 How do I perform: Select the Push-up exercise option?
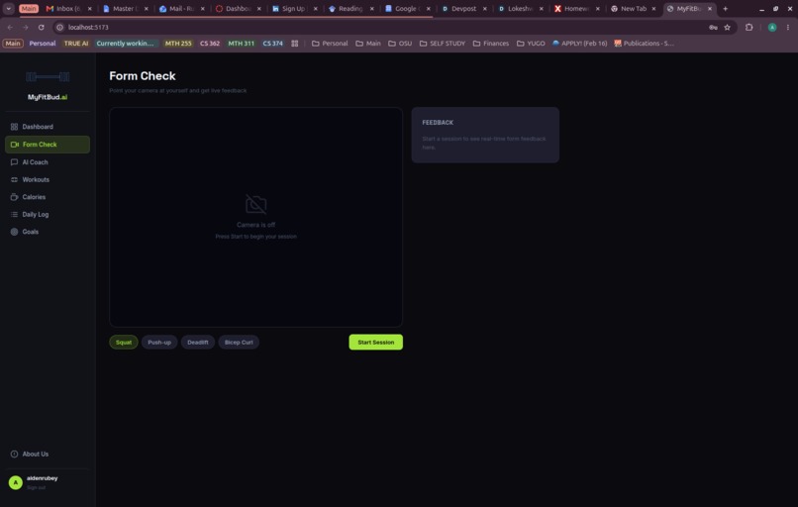[x=159, y=343]
